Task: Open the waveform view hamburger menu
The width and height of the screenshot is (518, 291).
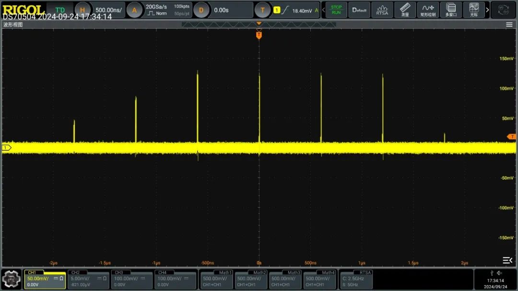Action: click(509, 24)
